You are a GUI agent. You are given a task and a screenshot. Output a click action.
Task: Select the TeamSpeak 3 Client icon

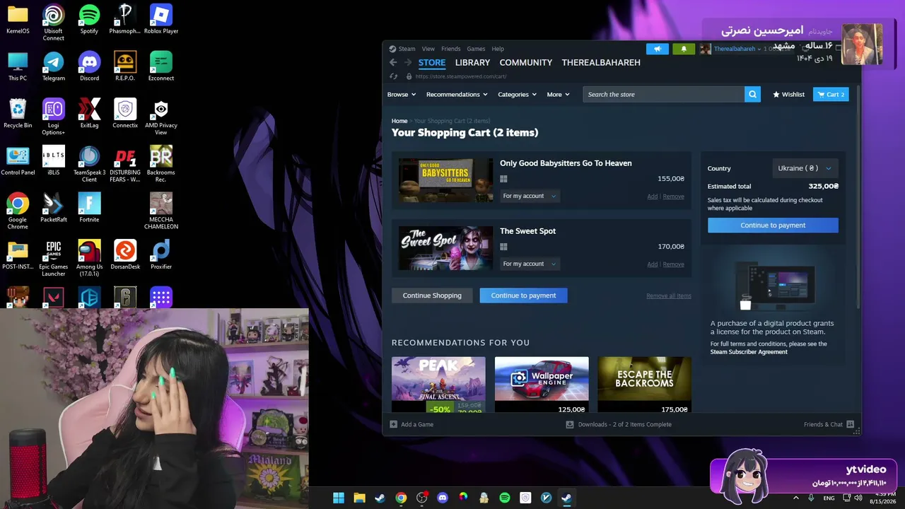[x=89, y=164]
